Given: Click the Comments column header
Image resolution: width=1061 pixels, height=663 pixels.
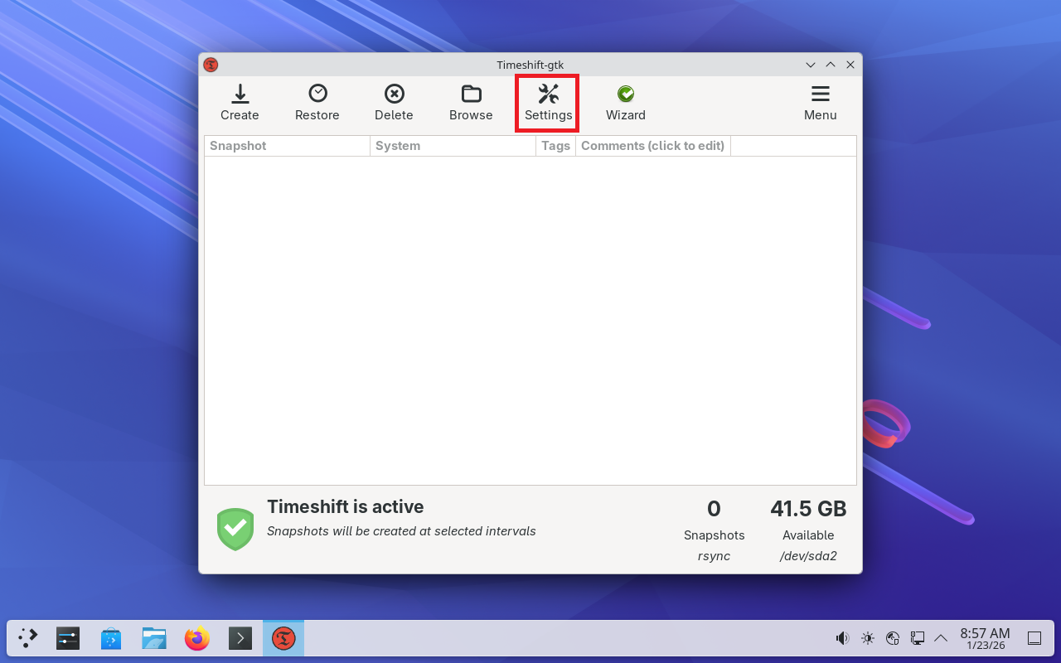Looking at the screenshot, I should (x=652, y=146).
